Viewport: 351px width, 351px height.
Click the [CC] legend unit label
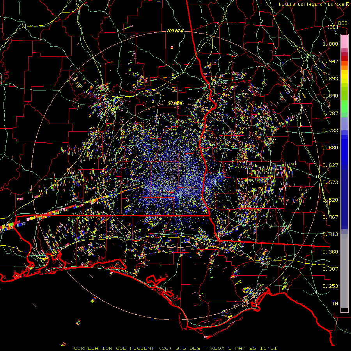[333, 27]
